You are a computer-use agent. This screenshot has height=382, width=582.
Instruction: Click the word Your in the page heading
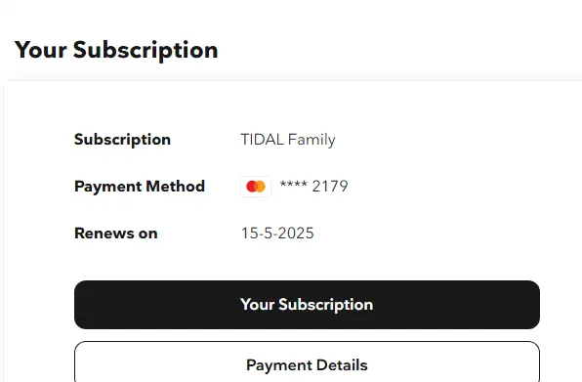click(41, 50)
